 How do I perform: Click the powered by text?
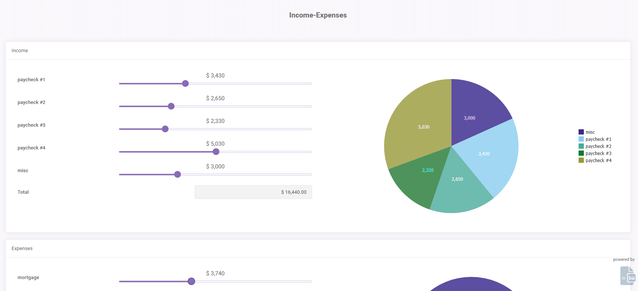pyautogui.click(x=624, y=260)
